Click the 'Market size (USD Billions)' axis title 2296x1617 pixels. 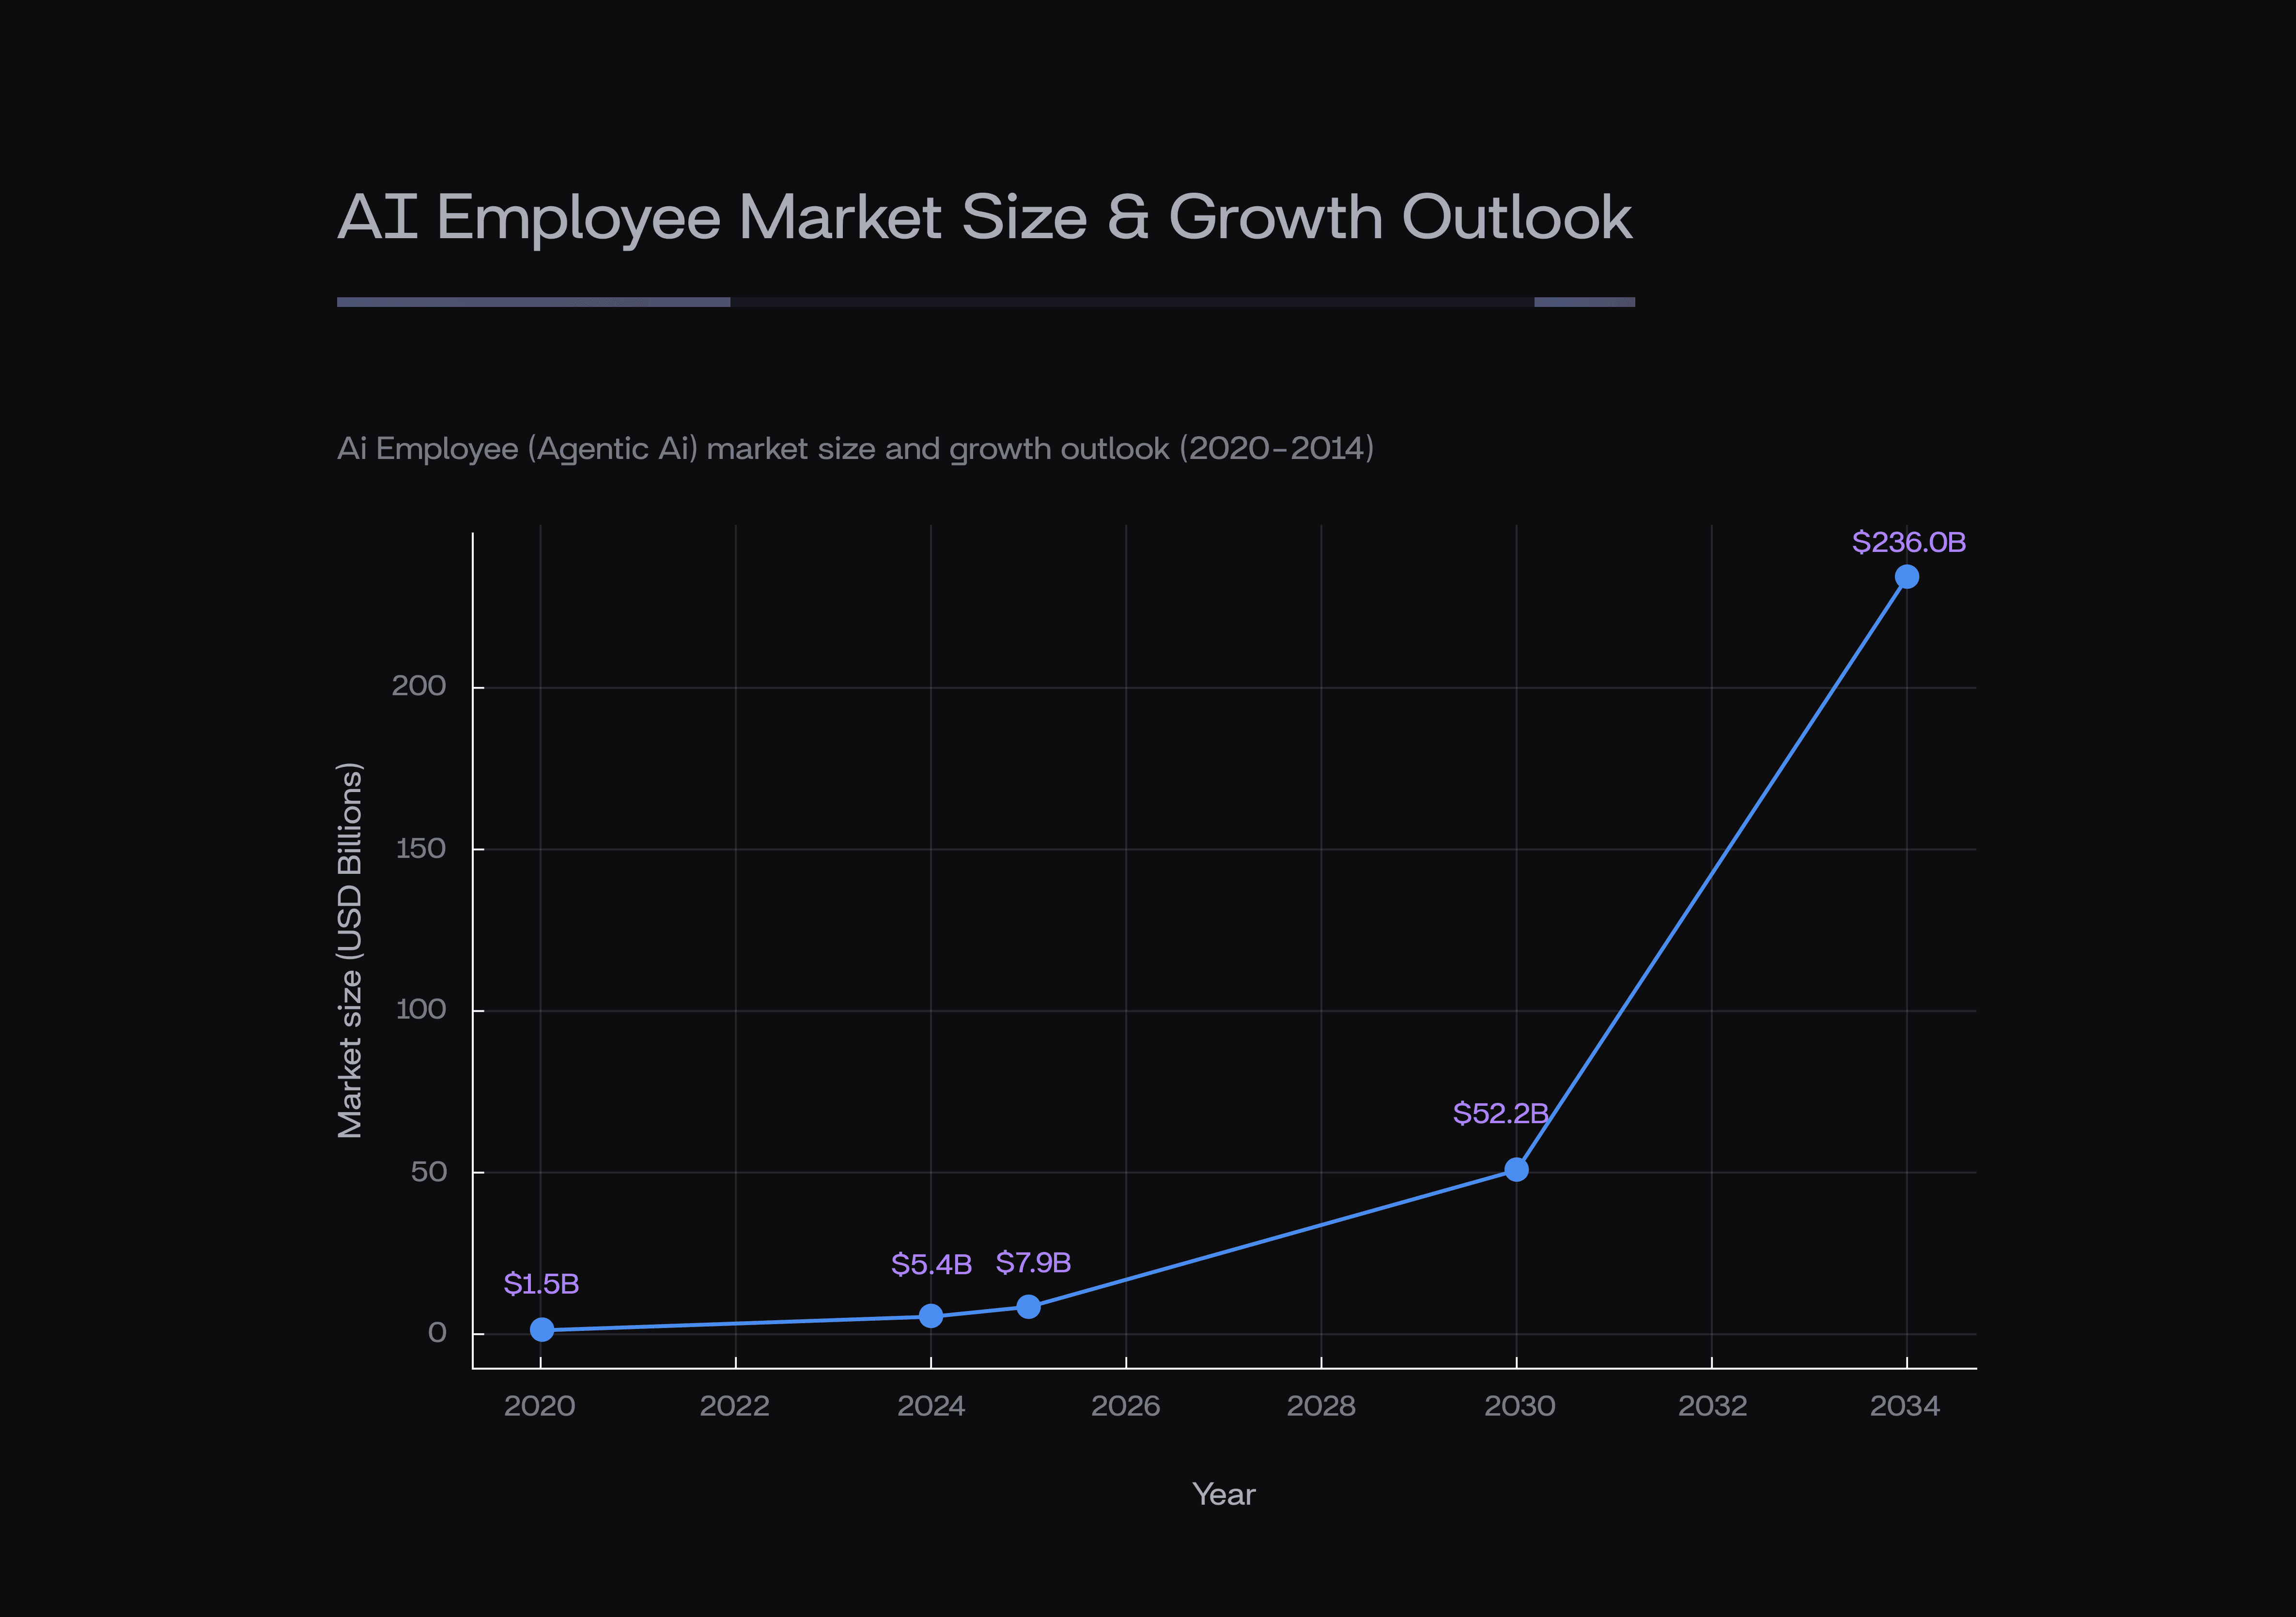[x=350, y=950]
